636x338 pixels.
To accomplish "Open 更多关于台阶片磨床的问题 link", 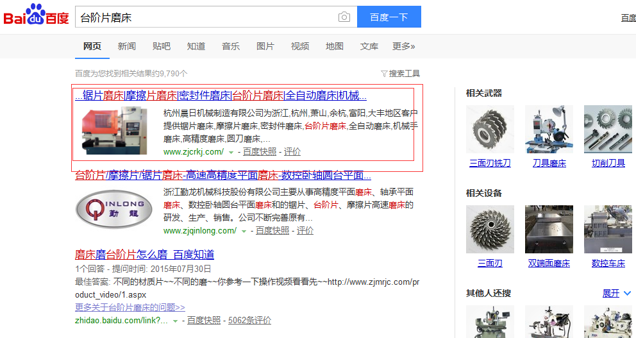I will point(130,307).
